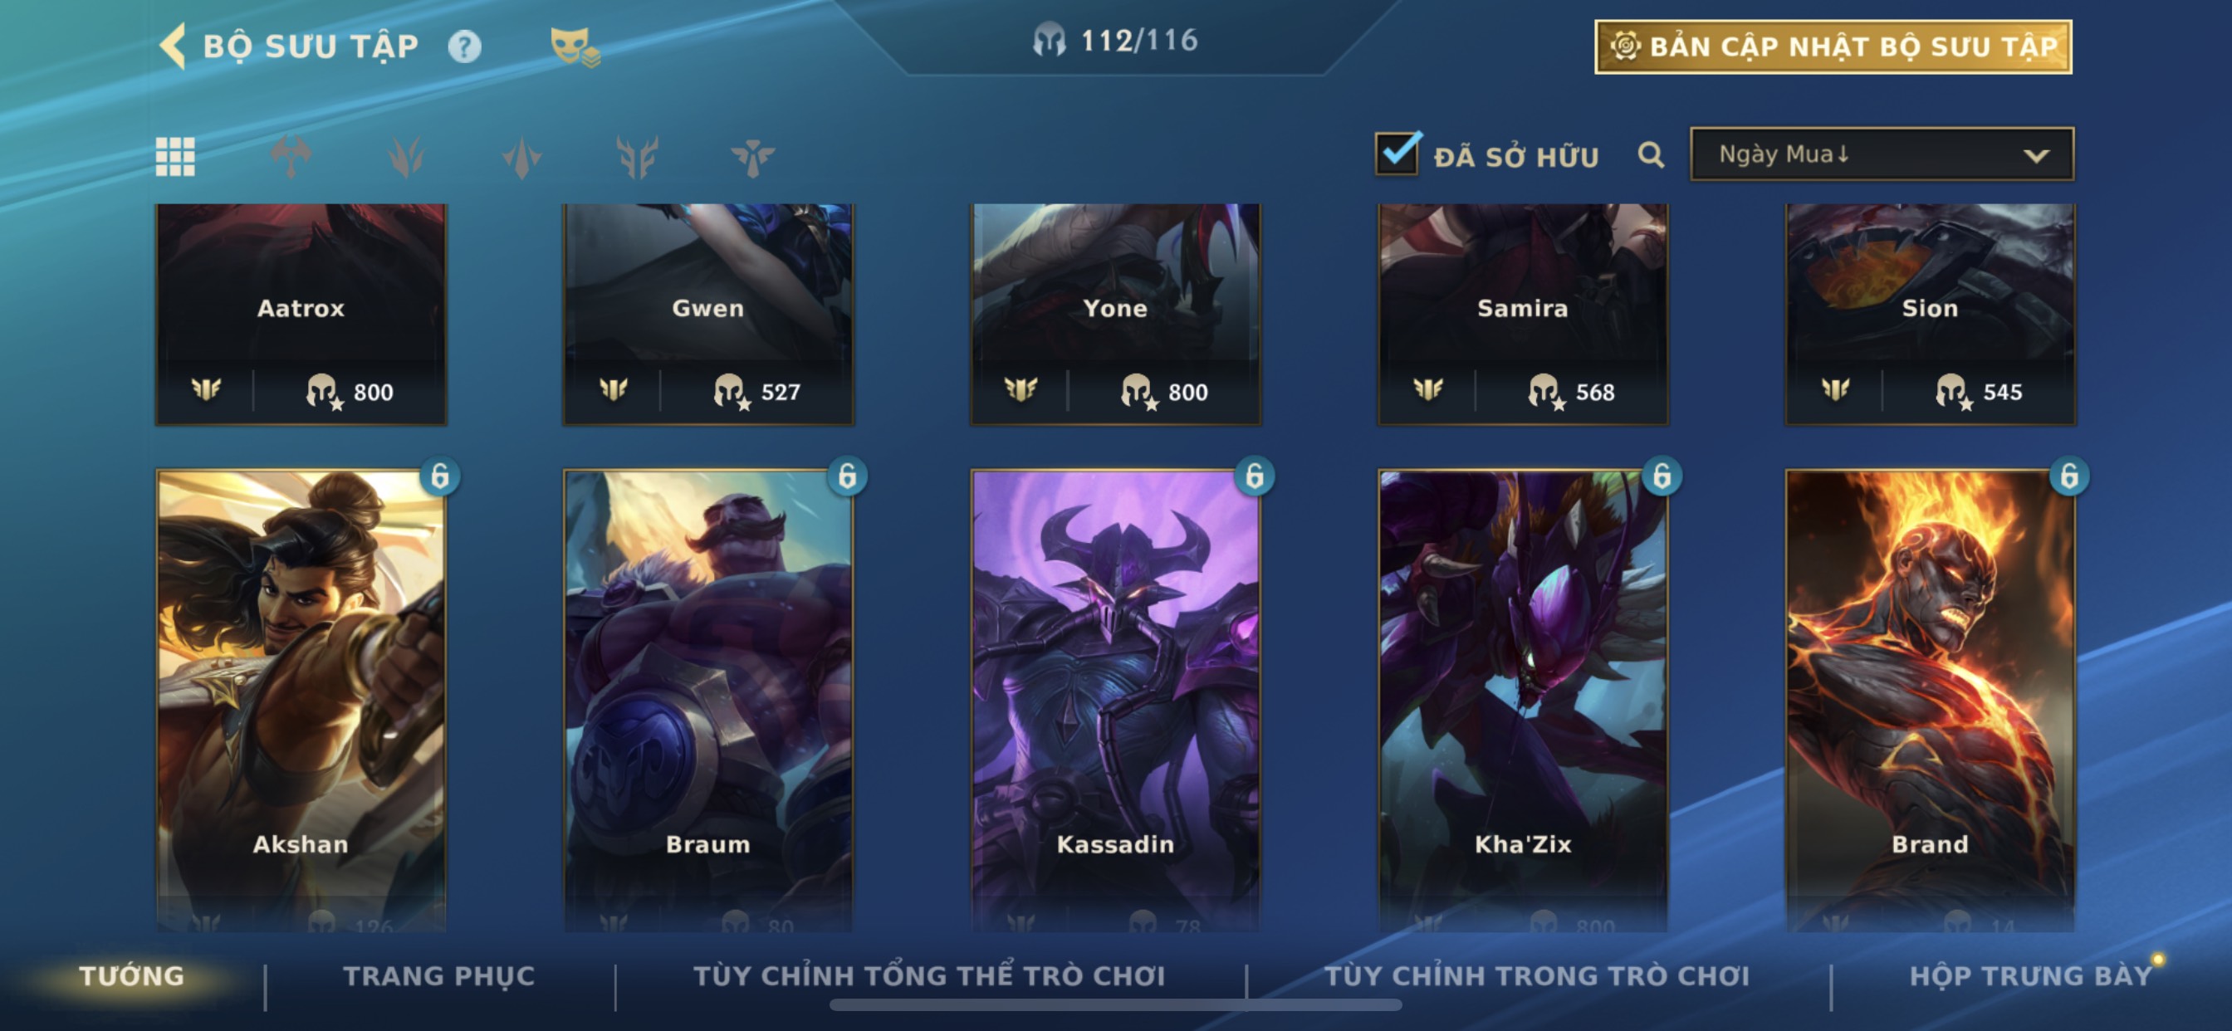Click Bản Cập Nhật Bộ Sưu Tập button

[1833, 46]
